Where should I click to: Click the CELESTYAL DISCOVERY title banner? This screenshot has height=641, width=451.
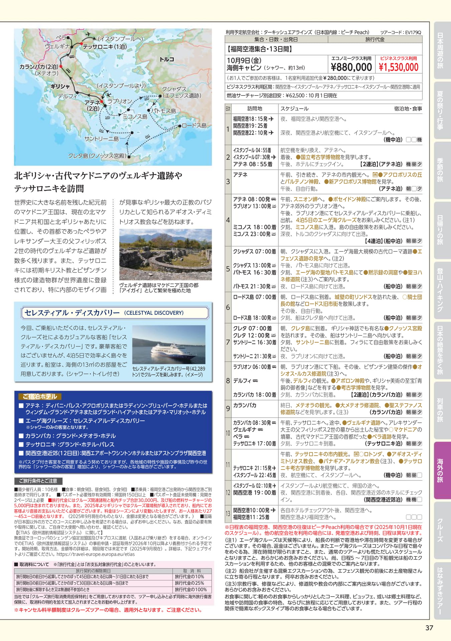coord(115,313)
